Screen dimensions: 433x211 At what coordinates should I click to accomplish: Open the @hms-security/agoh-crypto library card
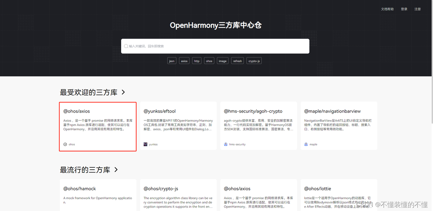coord(258,126)
